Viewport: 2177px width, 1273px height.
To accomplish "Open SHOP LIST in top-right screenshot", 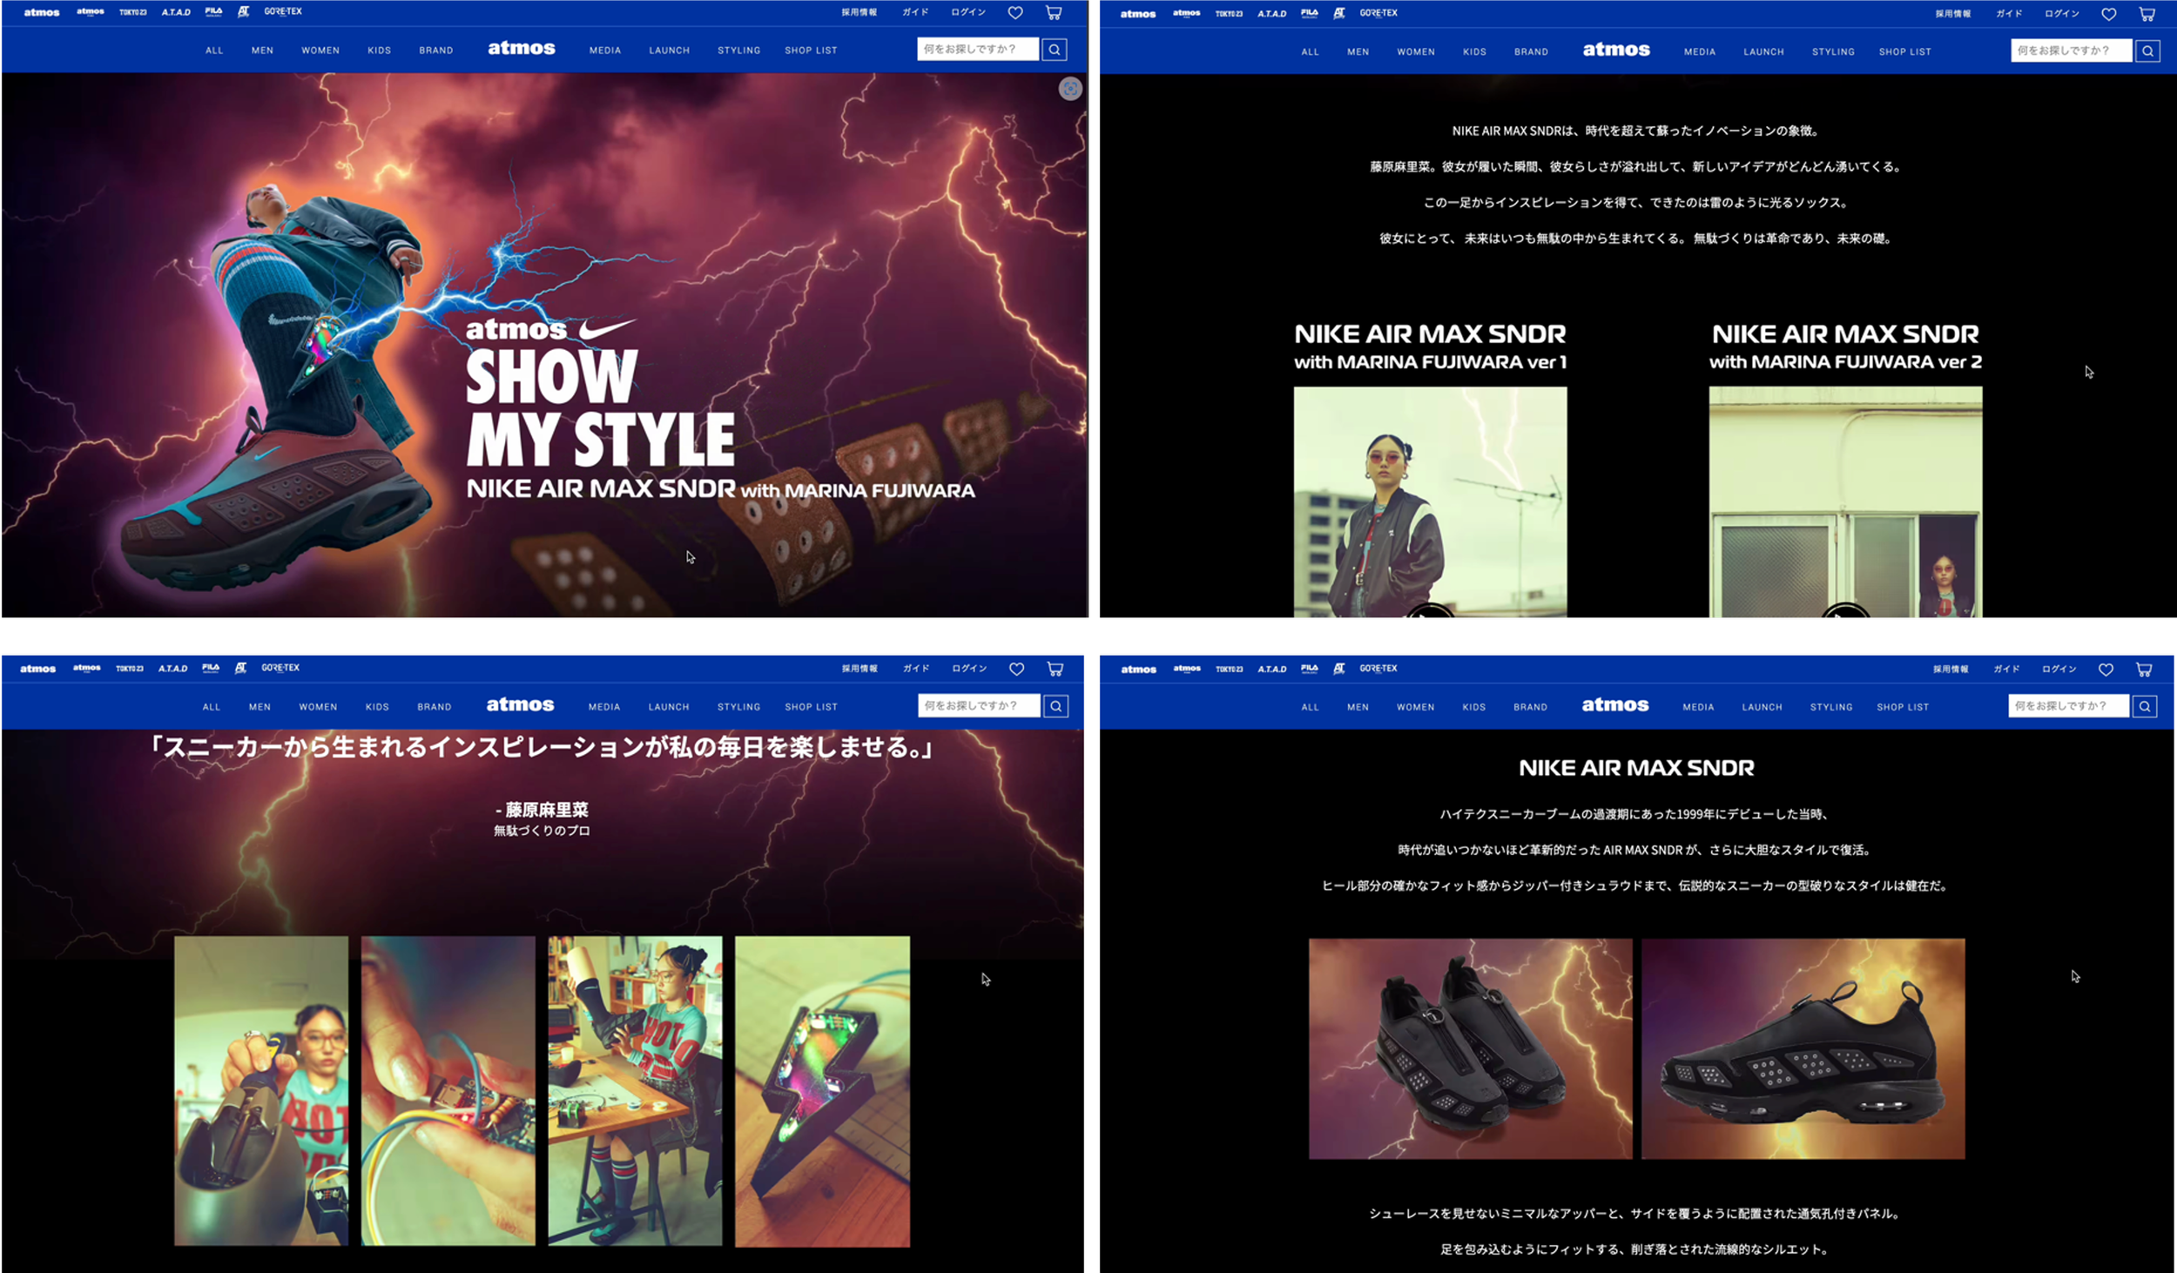I will [x=1904, y=52].
